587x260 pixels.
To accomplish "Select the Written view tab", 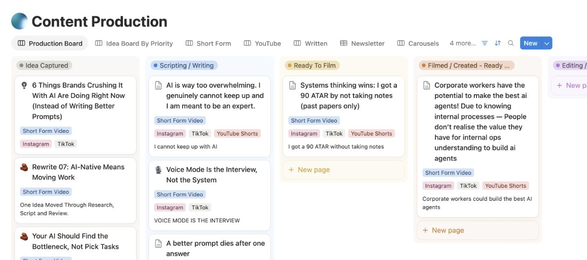I will pos(311,43).
